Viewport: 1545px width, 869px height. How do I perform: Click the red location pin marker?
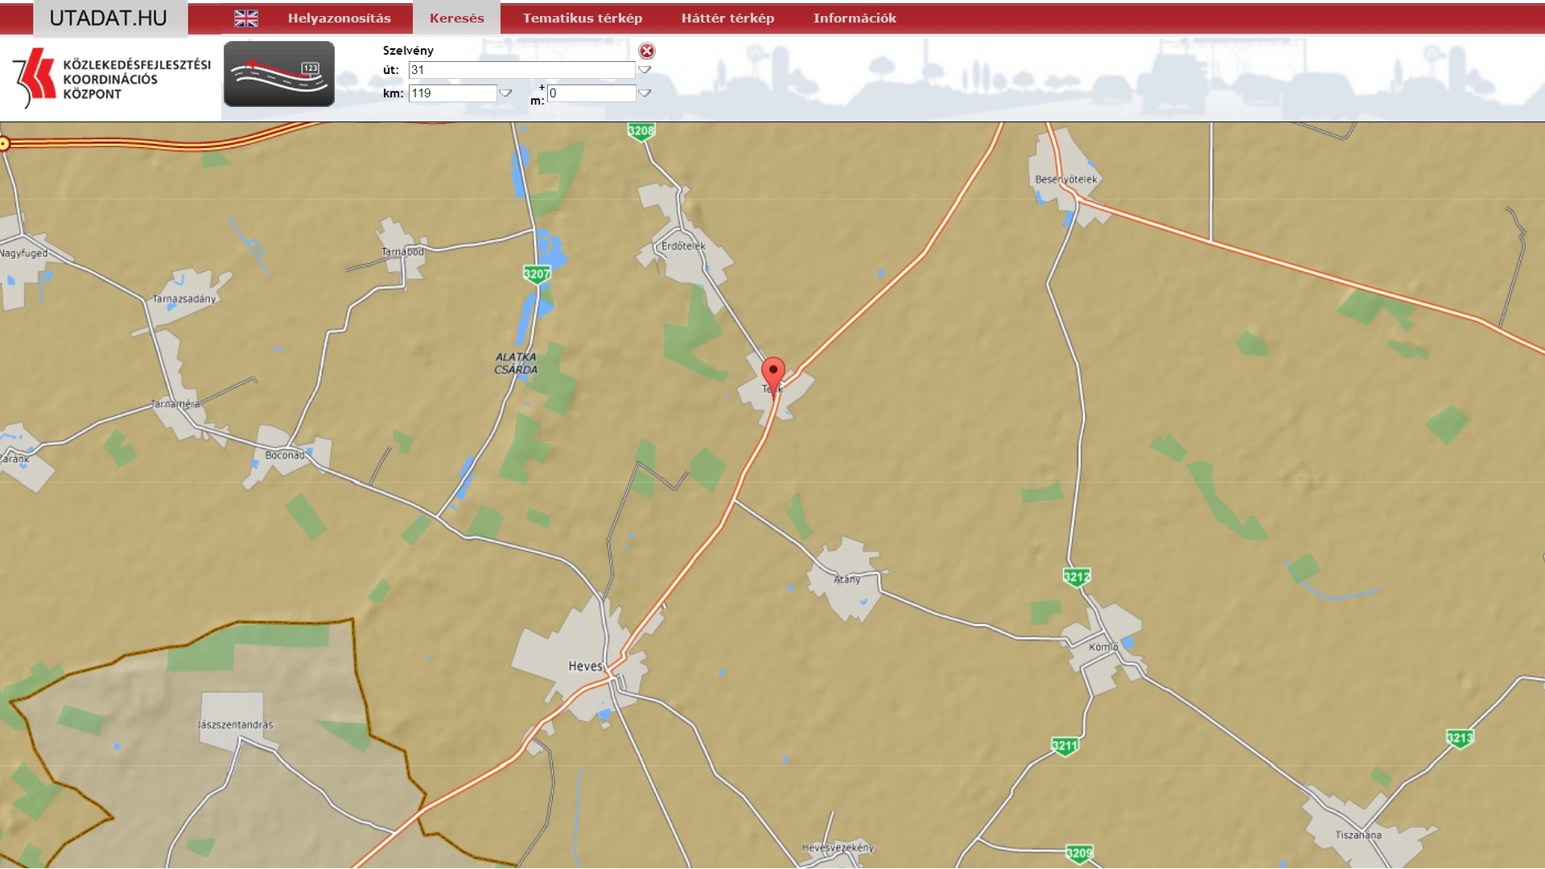773,375
